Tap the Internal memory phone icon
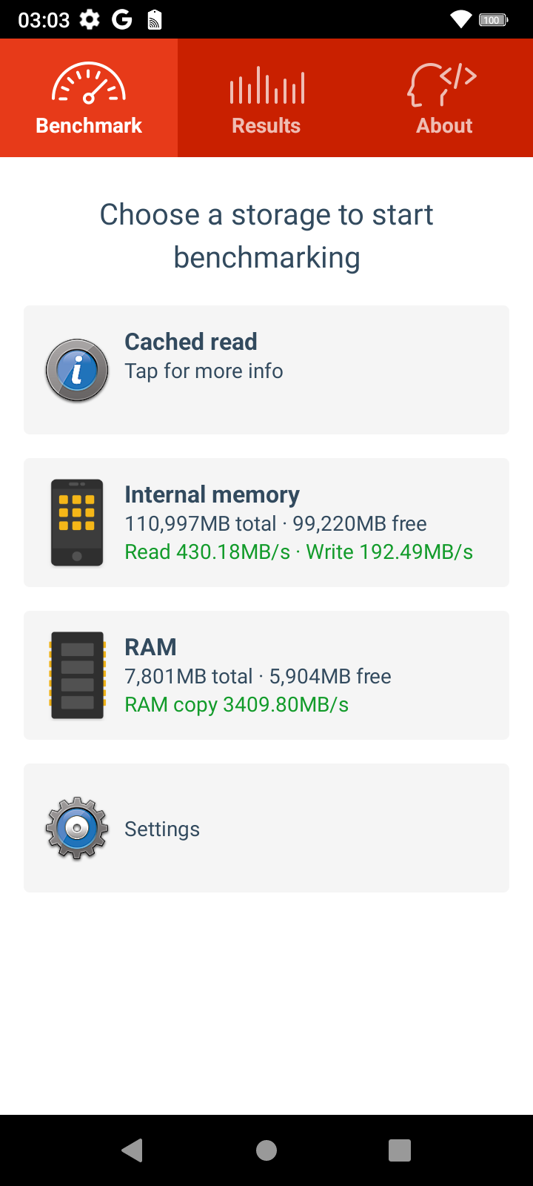The width and height of the screenshot is (533, 1186). (77, 523)
